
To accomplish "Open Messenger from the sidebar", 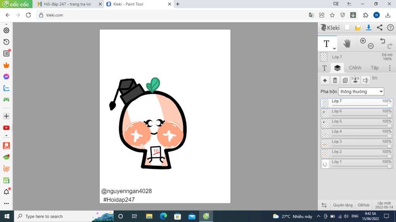I will (x=6, y=77).
